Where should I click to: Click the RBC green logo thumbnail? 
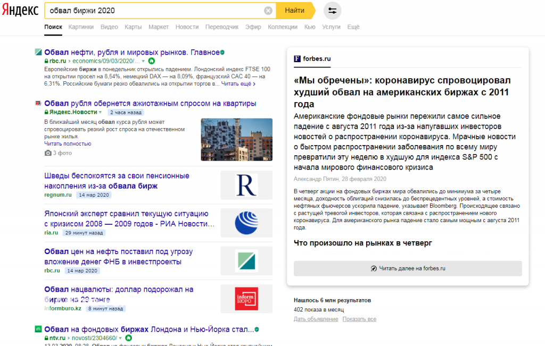246,261
